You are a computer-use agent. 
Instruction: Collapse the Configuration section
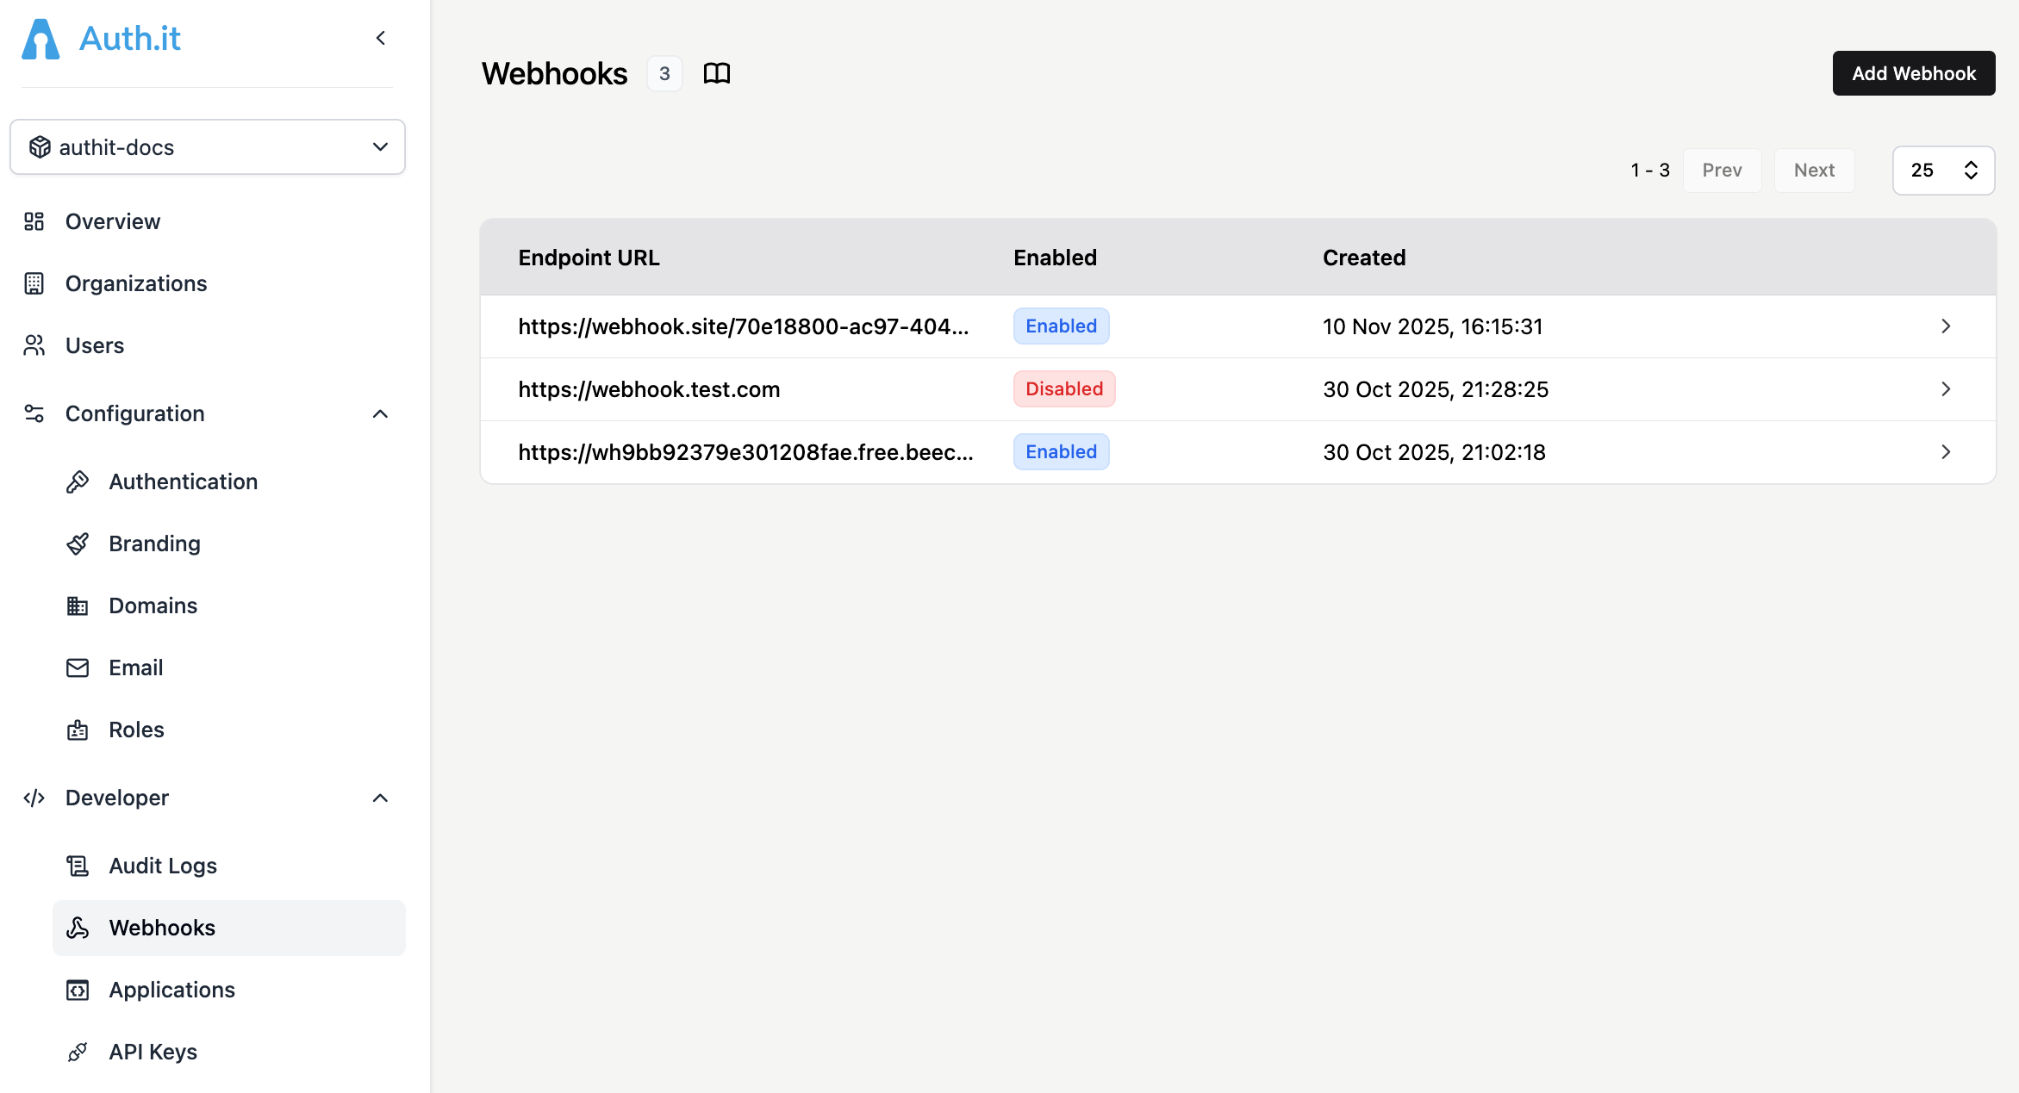(x=380, y=413)
